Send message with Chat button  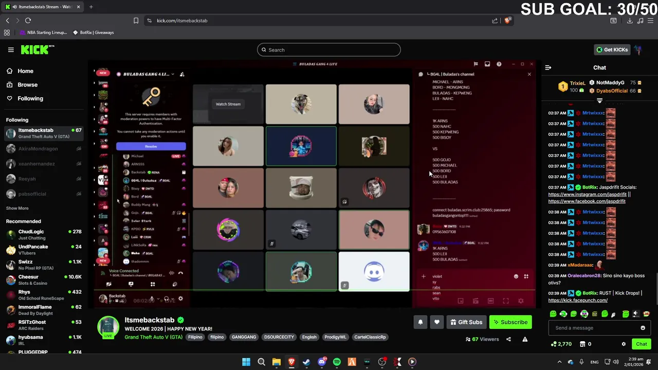click(x=641, y=344)
